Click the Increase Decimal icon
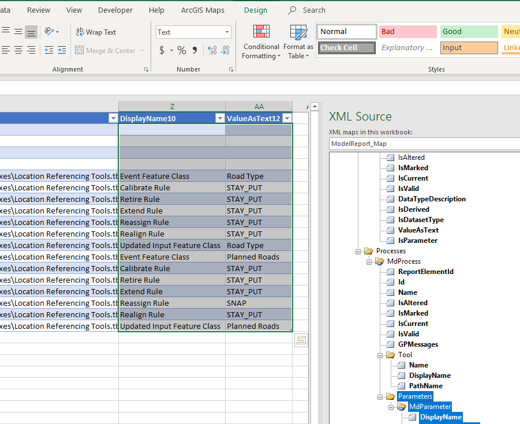 pyautogui.click(x=212, y=51)
